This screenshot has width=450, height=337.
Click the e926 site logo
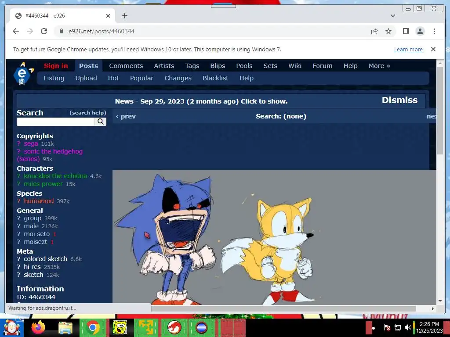tap(23, 73)
